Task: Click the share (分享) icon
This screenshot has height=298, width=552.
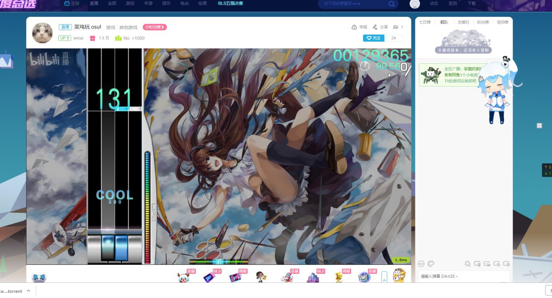Action: pyautogui.click(x=375, y=27)
